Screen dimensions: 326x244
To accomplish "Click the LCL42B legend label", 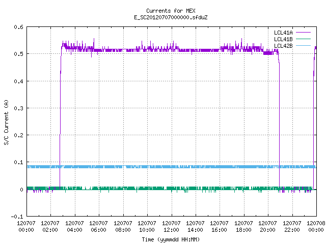I will coord(283,46).
